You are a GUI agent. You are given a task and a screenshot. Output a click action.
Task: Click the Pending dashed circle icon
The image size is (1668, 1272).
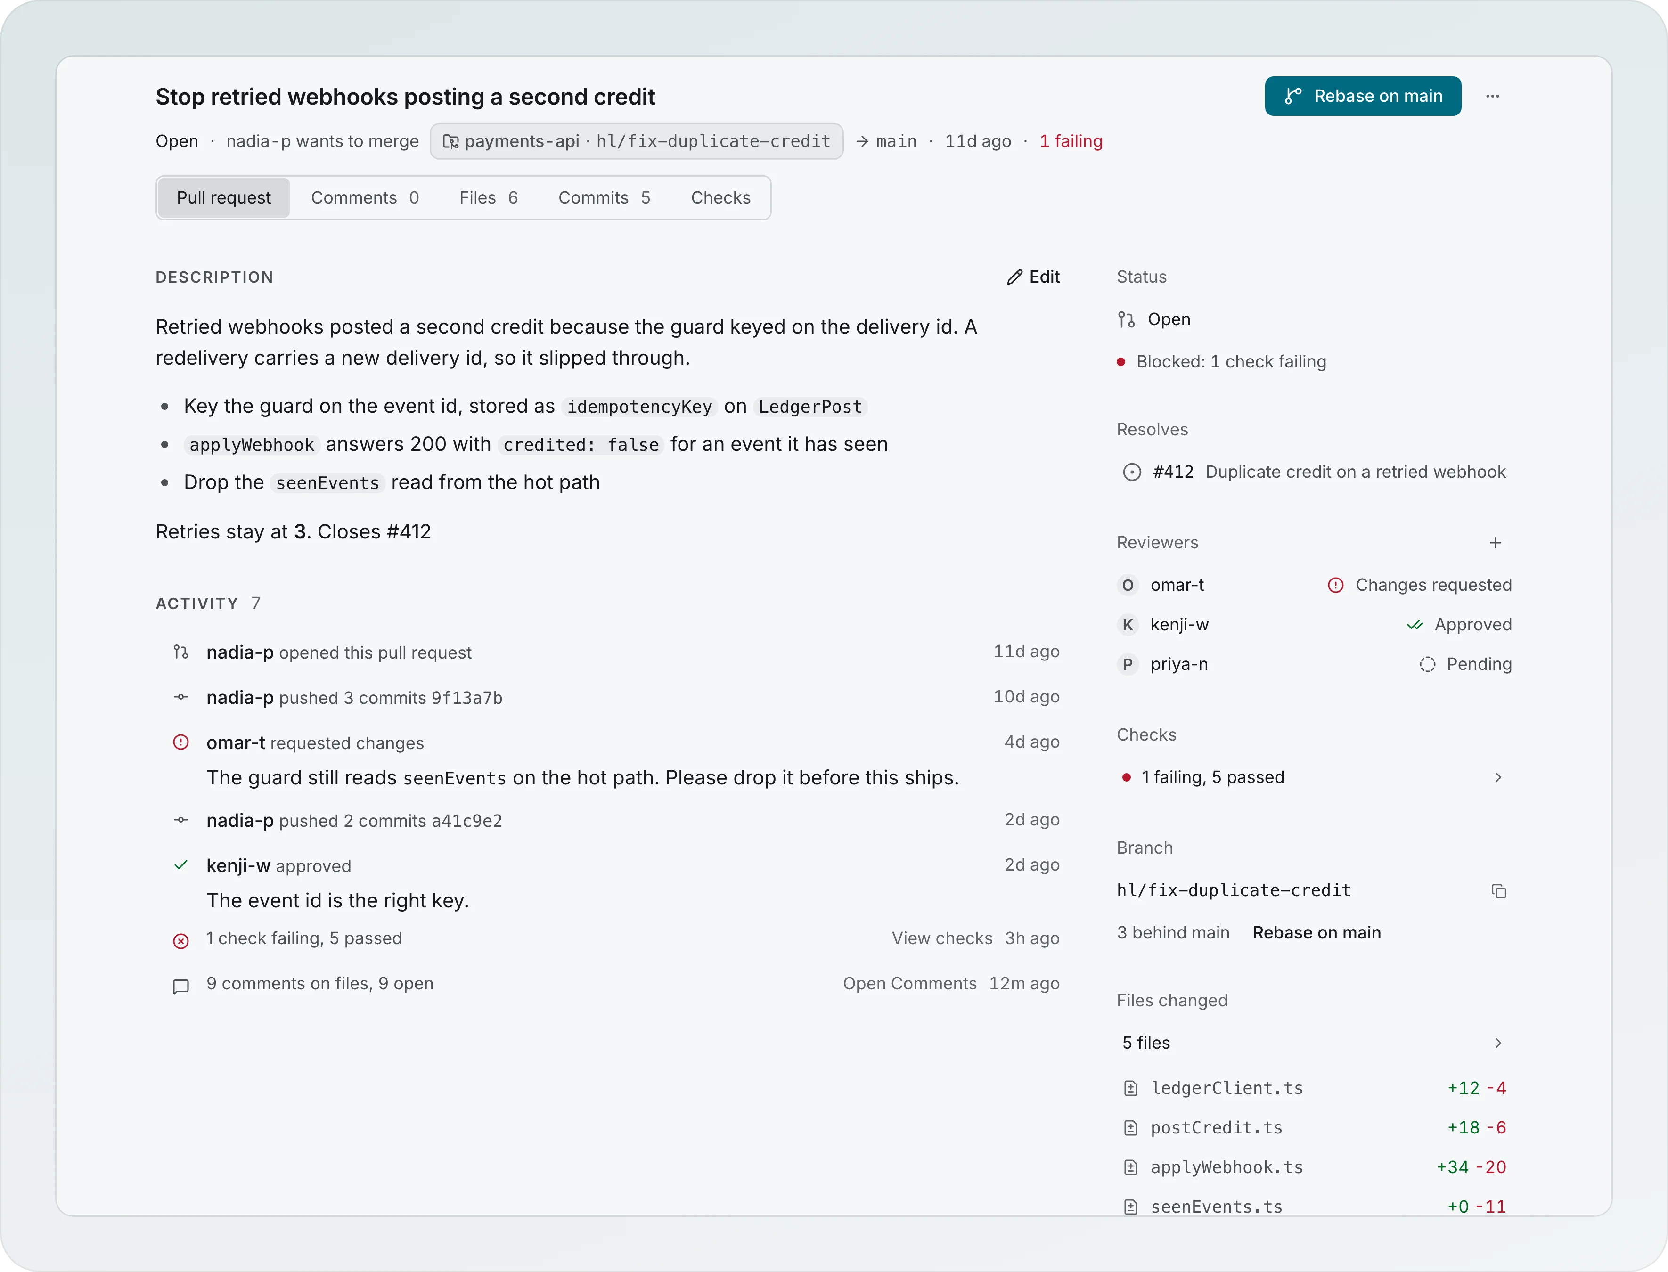tap(1427, 665)
